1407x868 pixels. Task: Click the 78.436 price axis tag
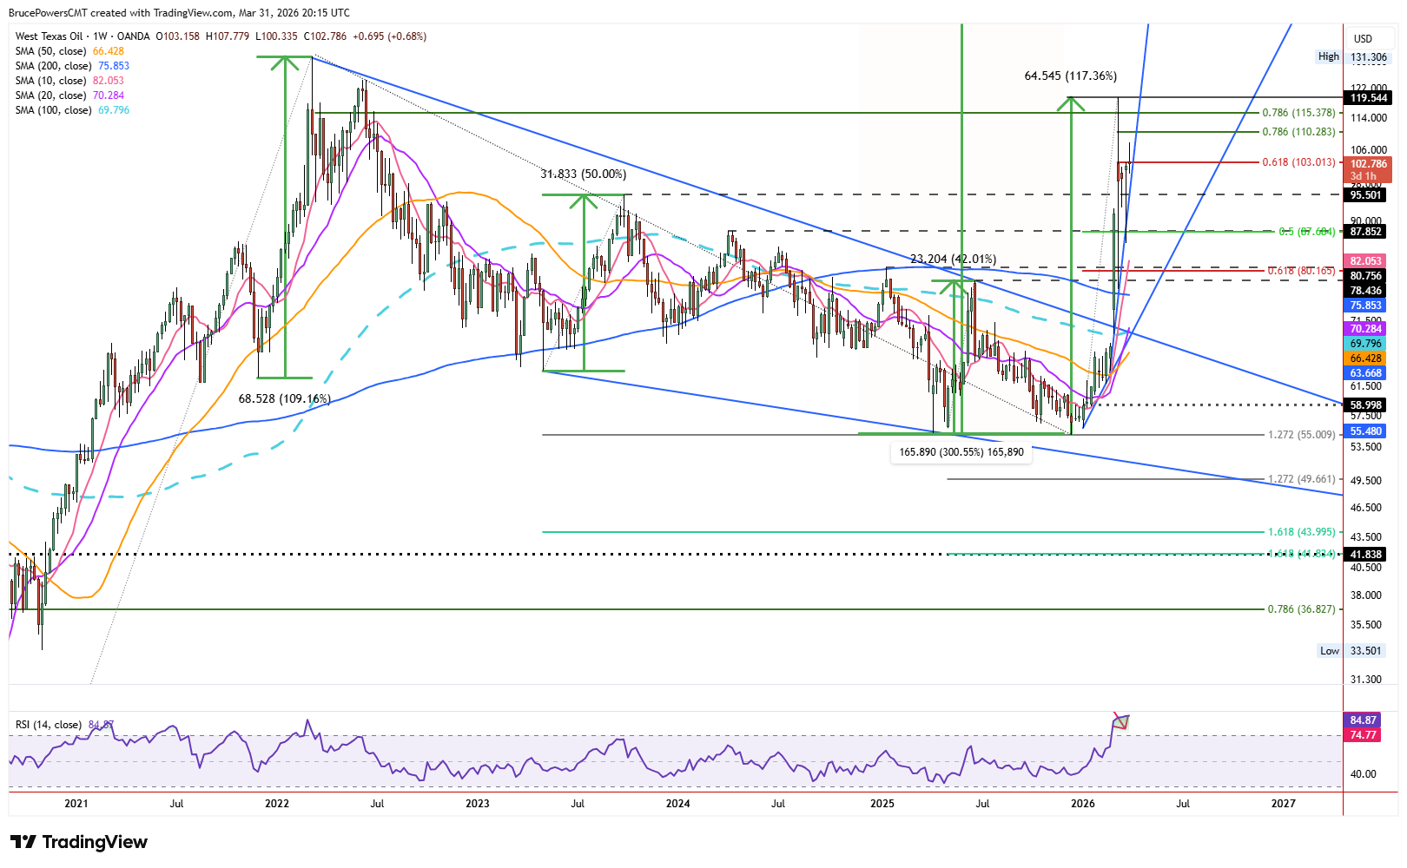point(1365,291)
